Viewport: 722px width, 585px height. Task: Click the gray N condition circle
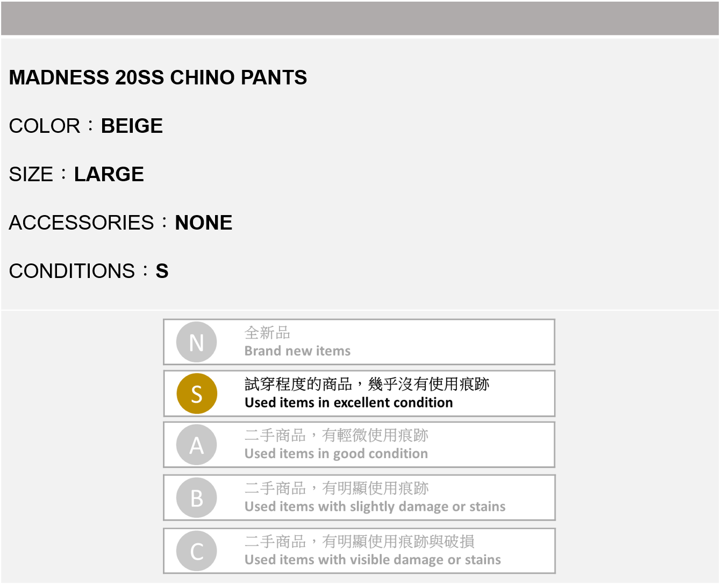[197, 342]
